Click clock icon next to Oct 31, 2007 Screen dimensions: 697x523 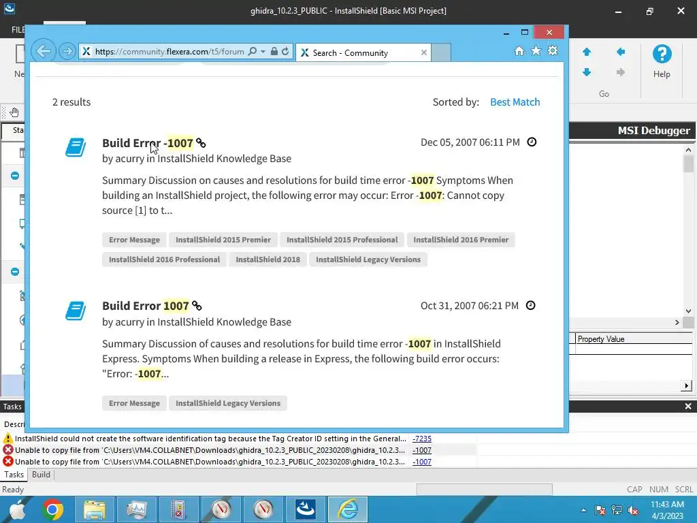pos(531,306)
